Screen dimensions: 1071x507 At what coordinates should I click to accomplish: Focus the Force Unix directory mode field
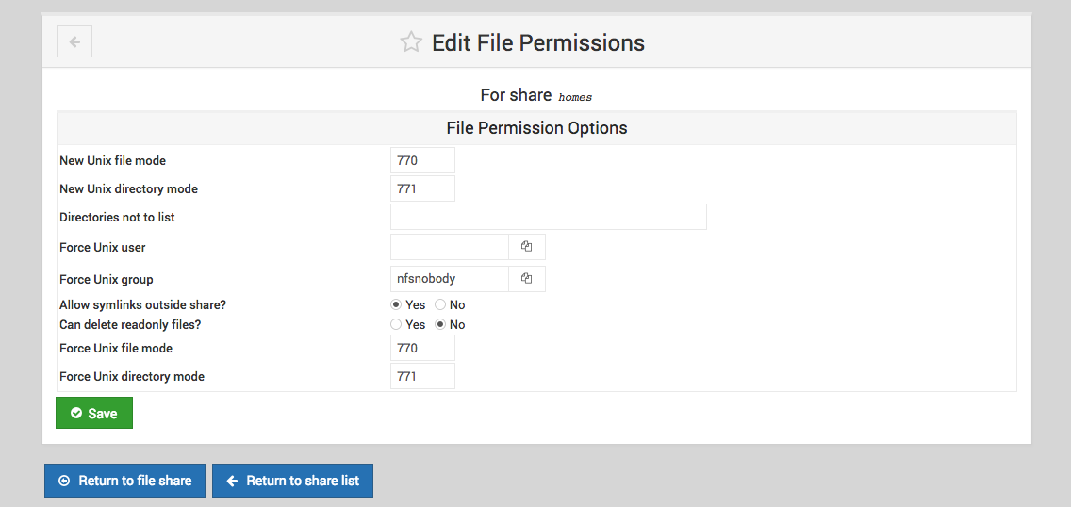pos(422,376)
